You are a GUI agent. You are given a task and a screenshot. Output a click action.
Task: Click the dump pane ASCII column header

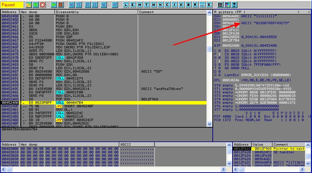(x=137, y=144)
